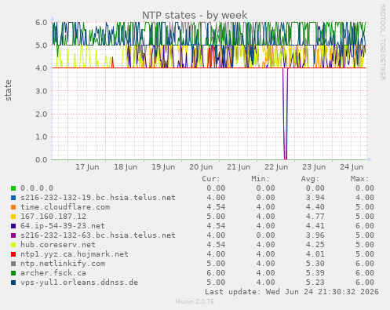The image size is (390, 310).
Task: Click the purple dip to zero on 22 Jun
Action: tap(286, 114)
